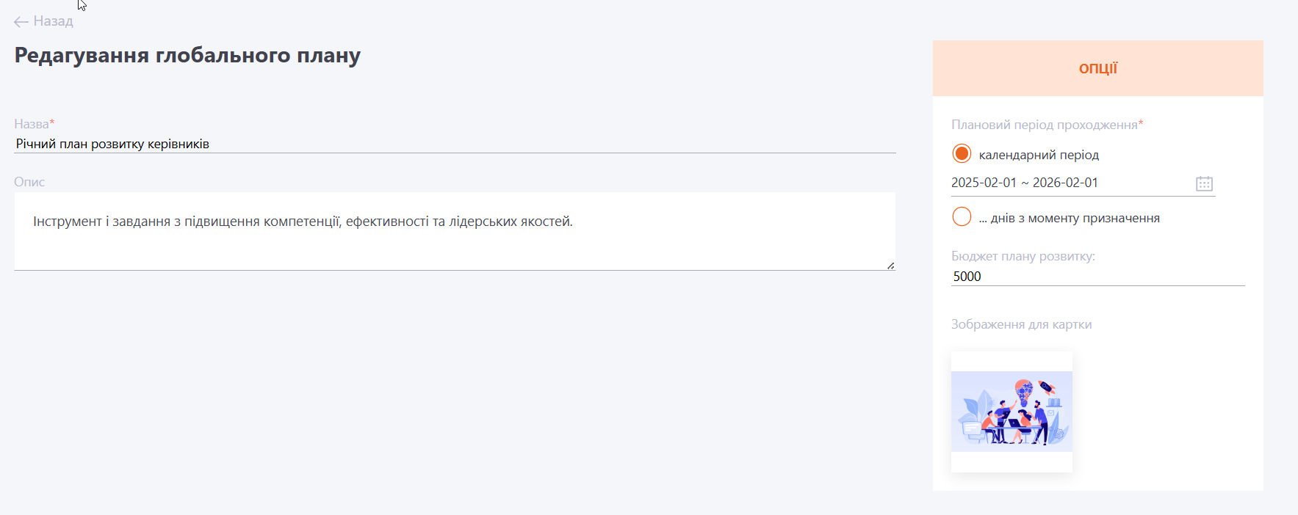
Task: Click the "Назва" field label
Action: click(x=32, y=124)
